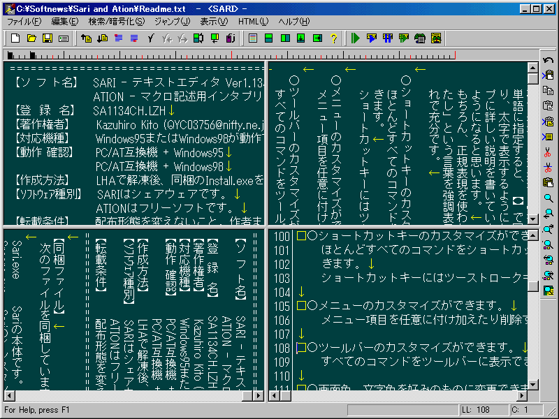Click the magnifier icon with right arrow
559x419 pixels.
point(549,229)
